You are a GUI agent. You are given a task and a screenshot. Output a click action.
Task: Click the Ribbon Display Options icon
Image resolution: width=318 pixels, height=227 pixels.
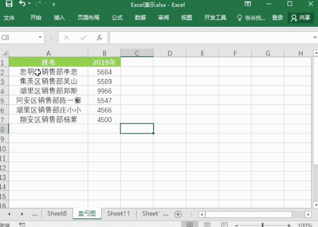(x=247, y=3)
